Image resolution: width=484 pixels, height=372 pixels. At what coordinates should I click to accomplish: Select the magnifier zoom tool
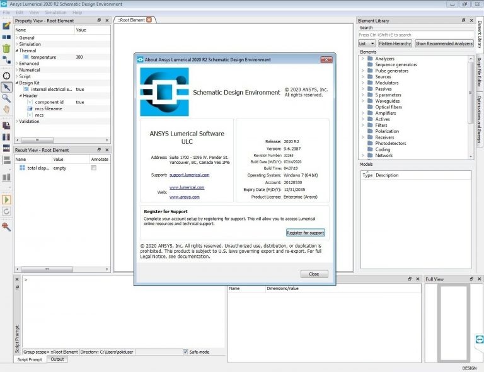(6, 98)
